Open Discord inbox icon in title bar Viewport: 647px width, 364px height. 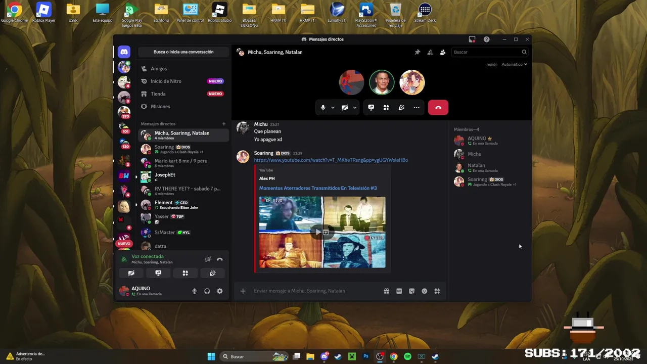pyautogui.click(x=472, y=39)
